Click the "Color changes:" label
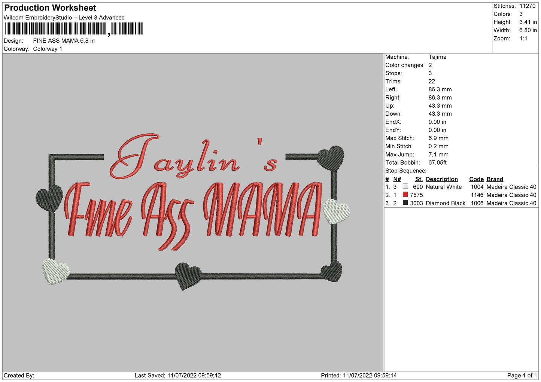This screenshot has height=382, width=541. [405, 65]
